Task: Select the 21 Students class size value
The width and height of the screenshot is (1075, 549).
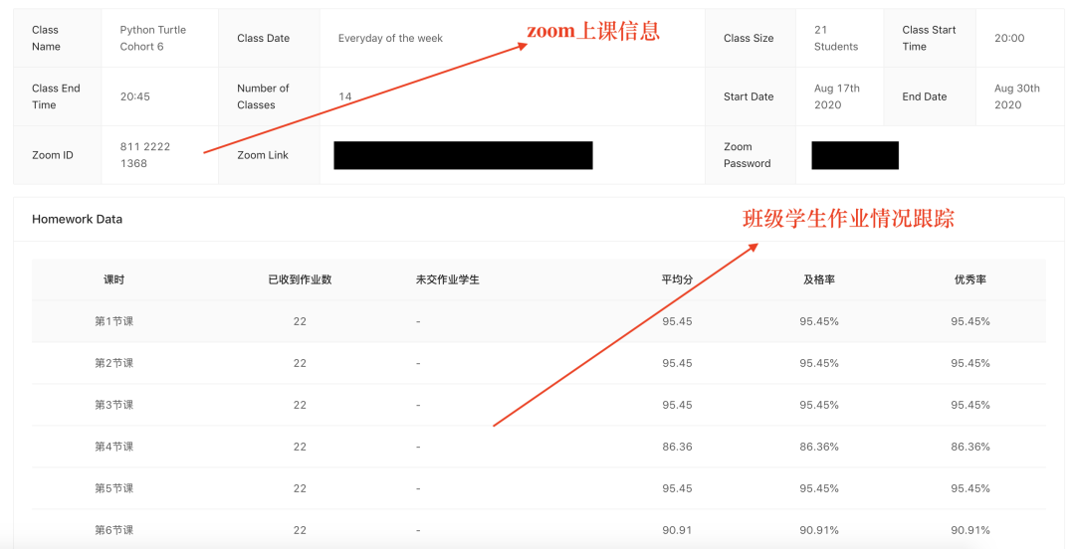Action: click(835, 38)
